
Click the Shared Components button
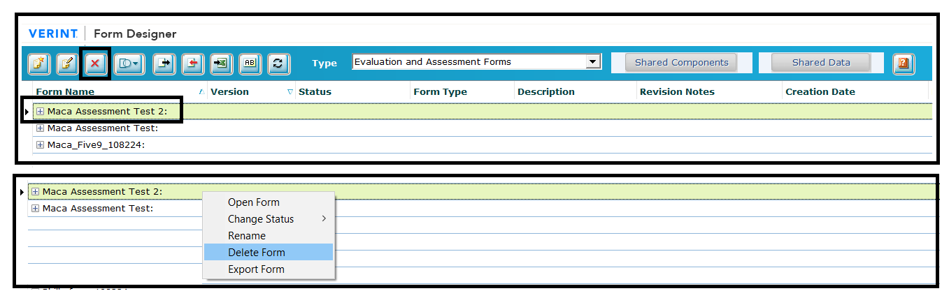coord(681,62)
